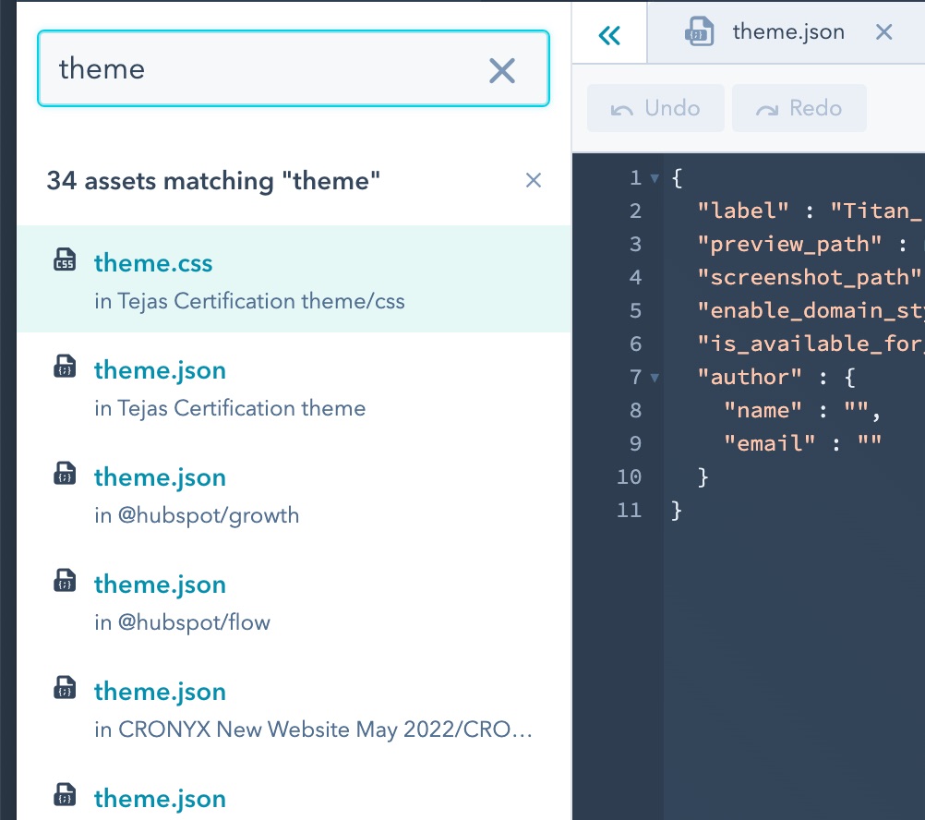Open theme.json from @hubspot/growth
The image size is (925, 820).
160,477
